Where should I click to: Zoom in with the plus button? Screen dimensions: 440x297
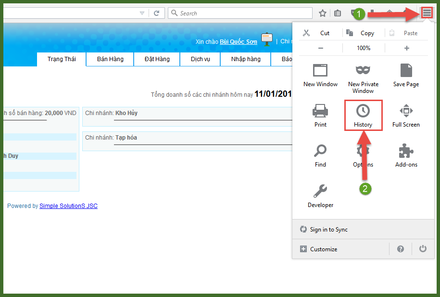coord(407,48)
